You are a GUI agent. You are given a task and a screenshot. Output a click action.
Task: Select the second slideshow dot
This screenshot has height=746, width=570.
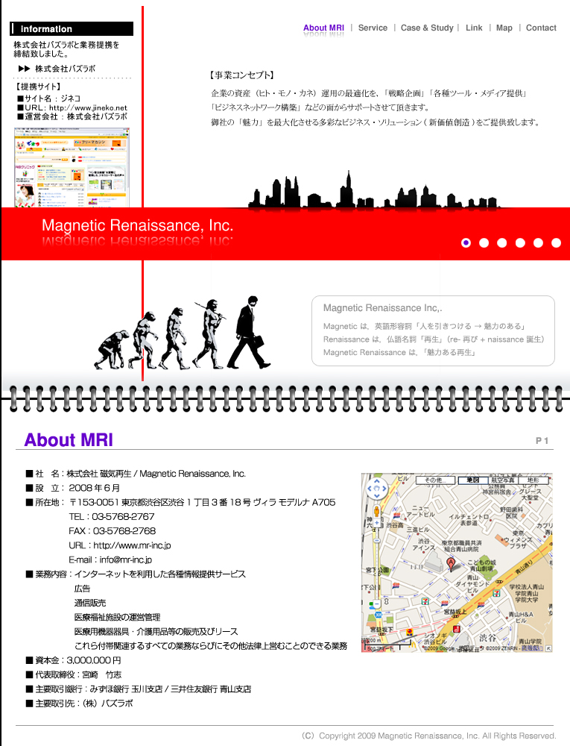tap(484, 243)
